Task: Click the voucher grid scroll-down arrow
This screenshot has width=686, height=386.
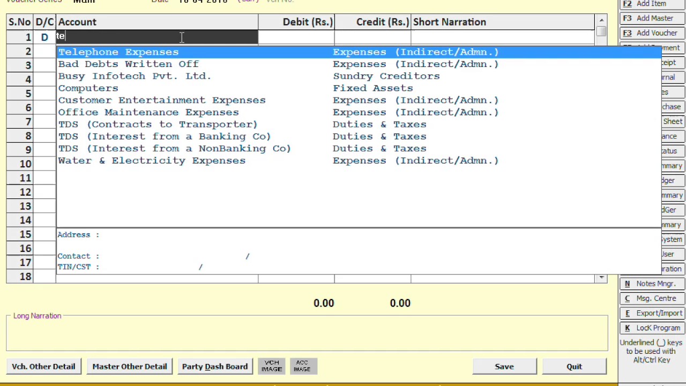Action: [601, 278]
